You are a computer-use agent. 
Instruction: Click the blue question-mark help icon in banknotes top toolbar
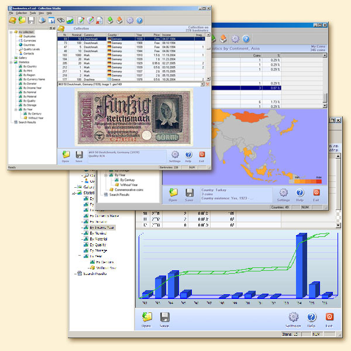[139, 20]
